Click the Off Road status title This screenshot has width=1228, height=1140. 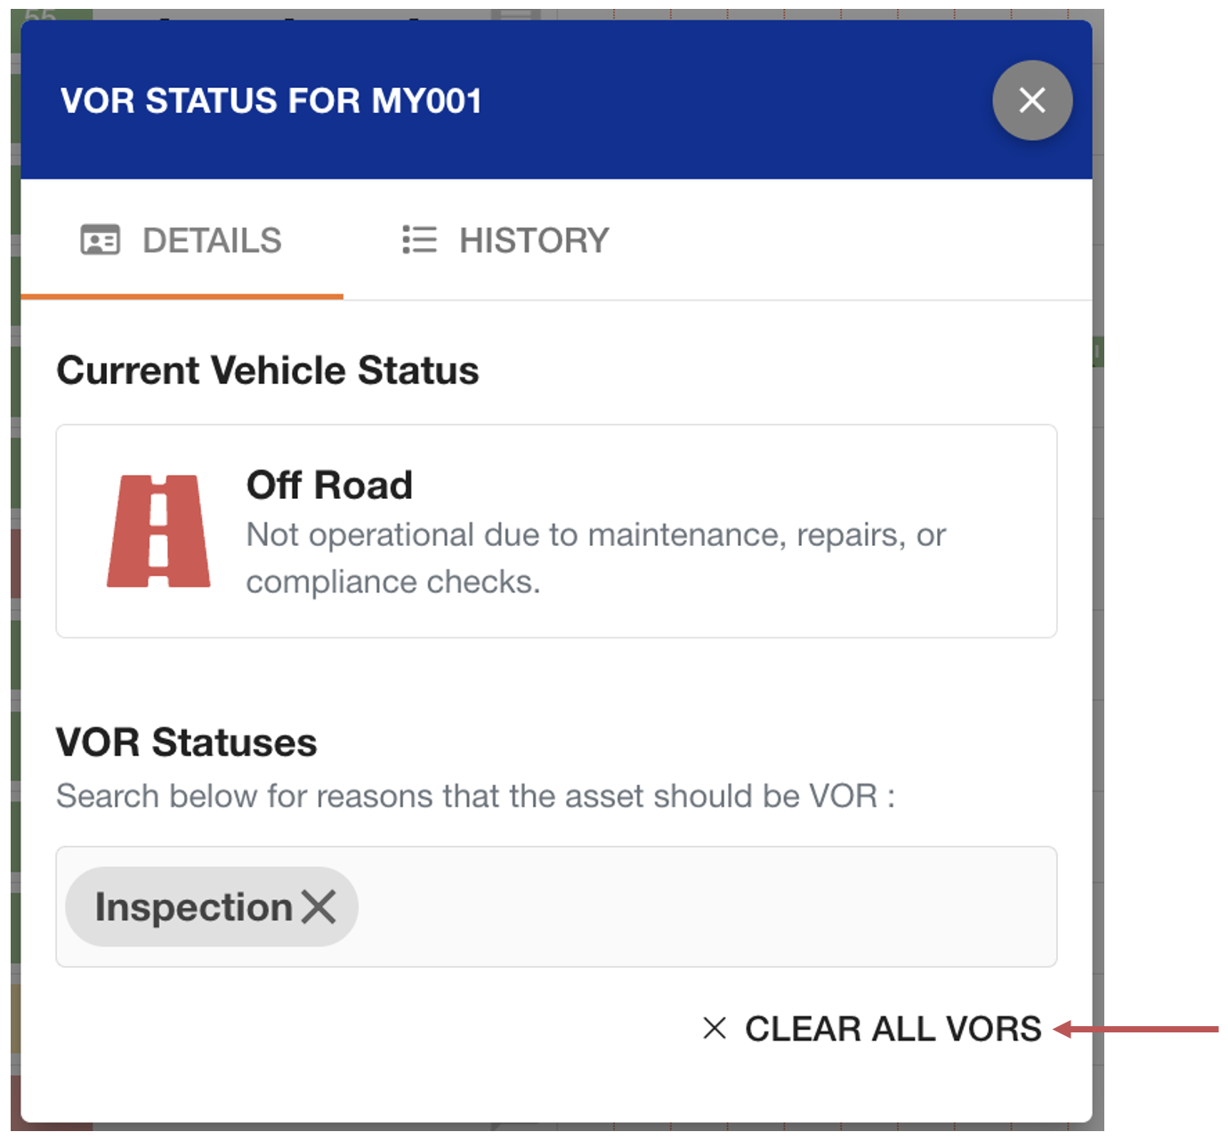[x=329, y=486]
